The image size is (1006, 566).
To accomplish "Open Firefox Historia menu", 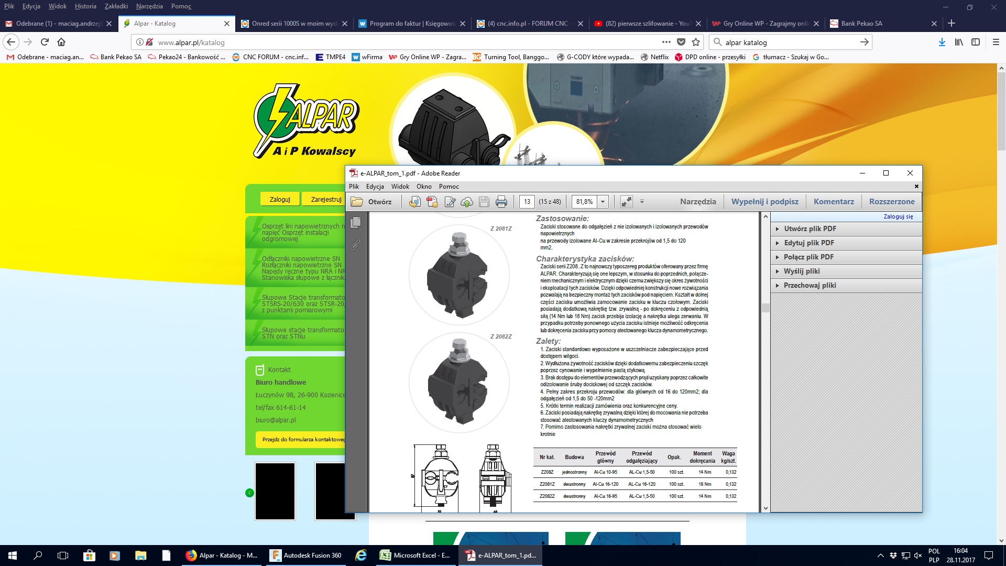I will (x=85, y=6).
